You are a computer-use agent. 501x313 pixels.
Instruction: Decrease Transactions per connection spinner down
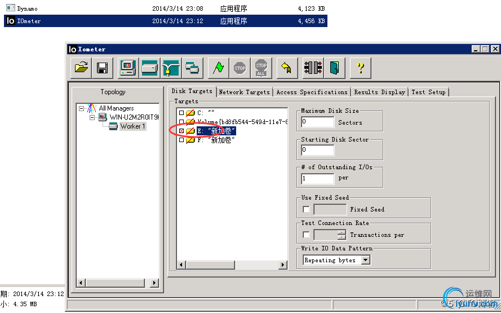342,237
